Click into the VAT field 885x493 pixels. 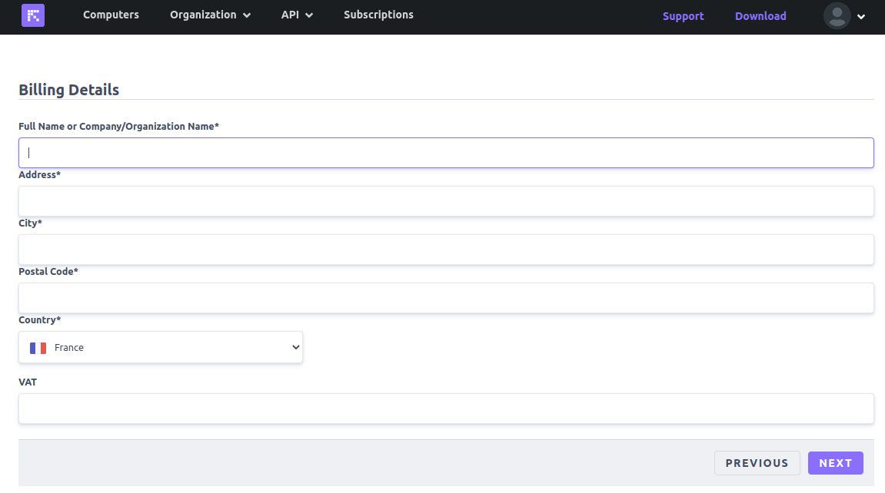click(446, 409)
